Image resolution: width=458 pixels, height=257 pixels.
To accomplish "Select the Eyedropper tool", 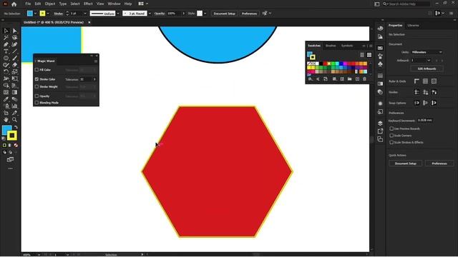I will (x=6, y=99).
